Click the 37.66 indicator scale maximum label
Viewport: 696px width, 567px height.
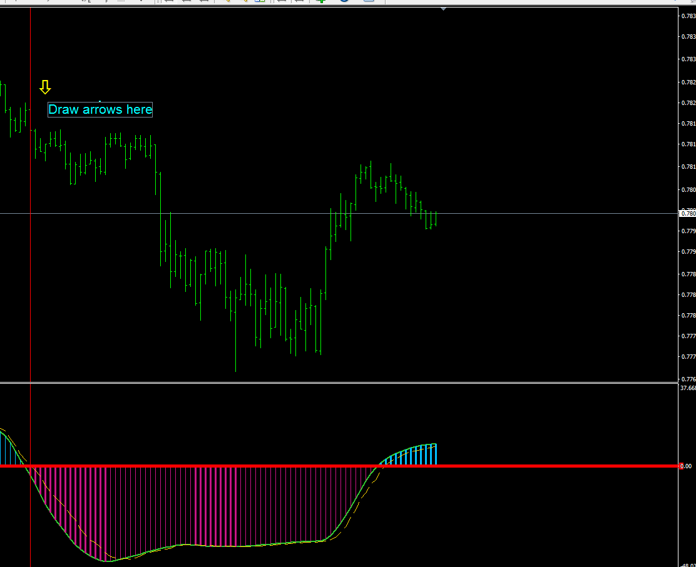click(688, 388)
